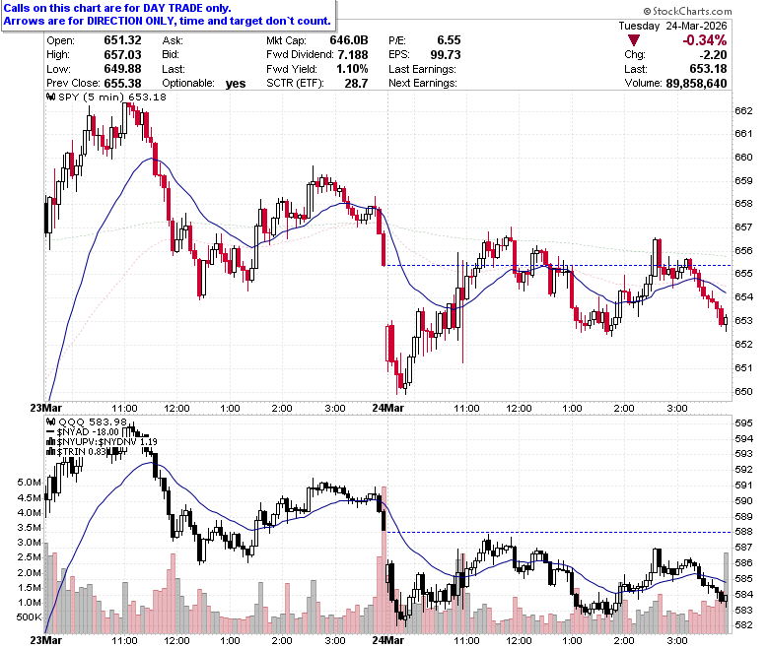Screen dimensions: 769x649
Task: Click the $TRIN legend bar icon
Action: (50, 452)
